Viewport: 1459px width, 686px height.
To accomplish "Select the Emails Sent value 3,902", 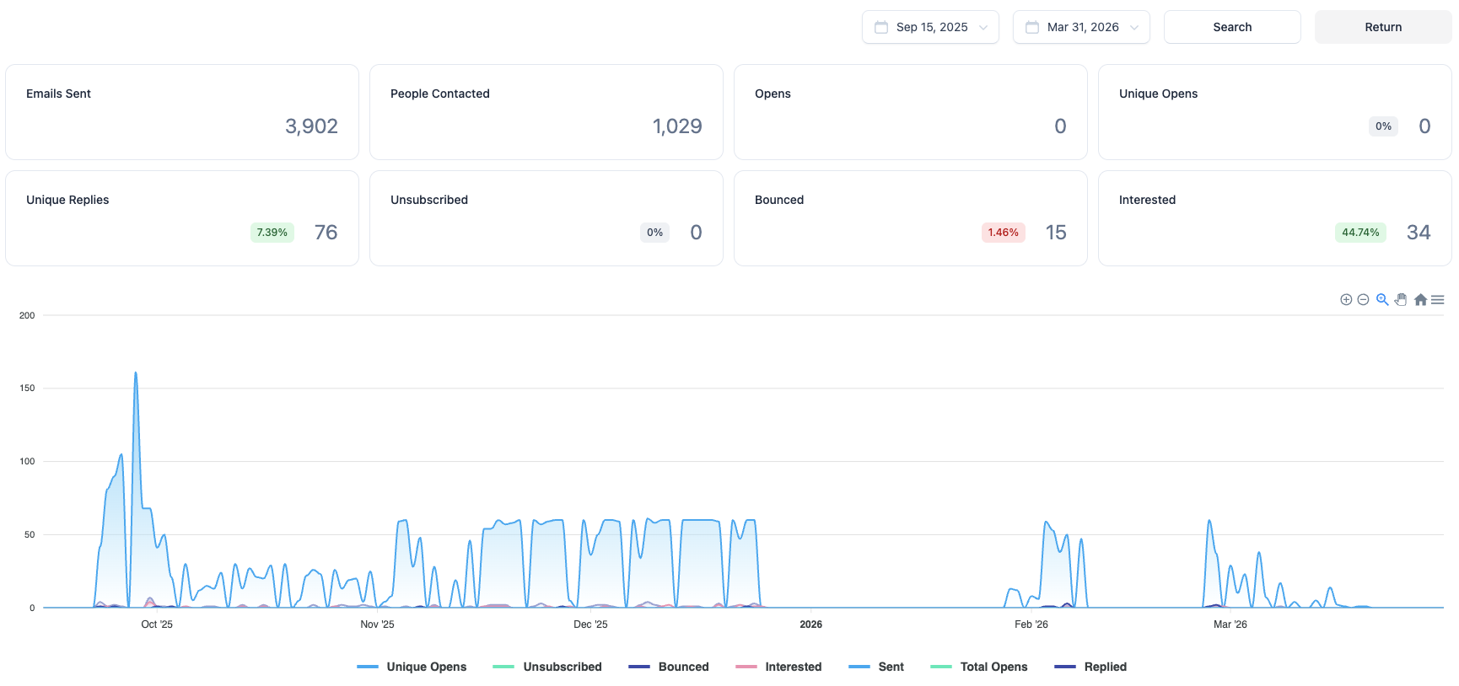I will [x=311, y=126].
